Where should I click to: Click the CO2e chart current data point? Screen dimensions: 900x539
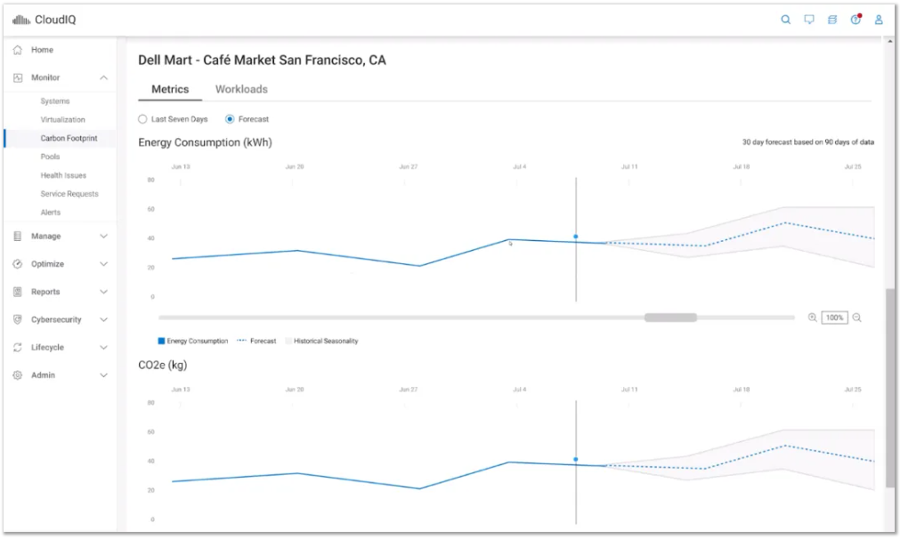[576, 459]
